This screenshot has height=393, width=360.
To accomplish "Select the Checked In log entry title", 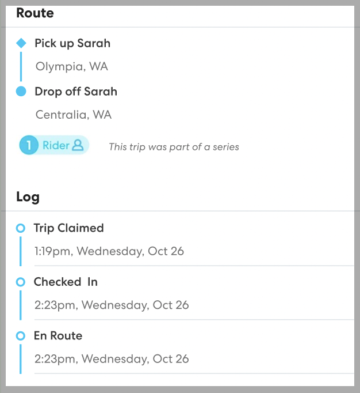I will pyautogui.click(x=66, y=282).
